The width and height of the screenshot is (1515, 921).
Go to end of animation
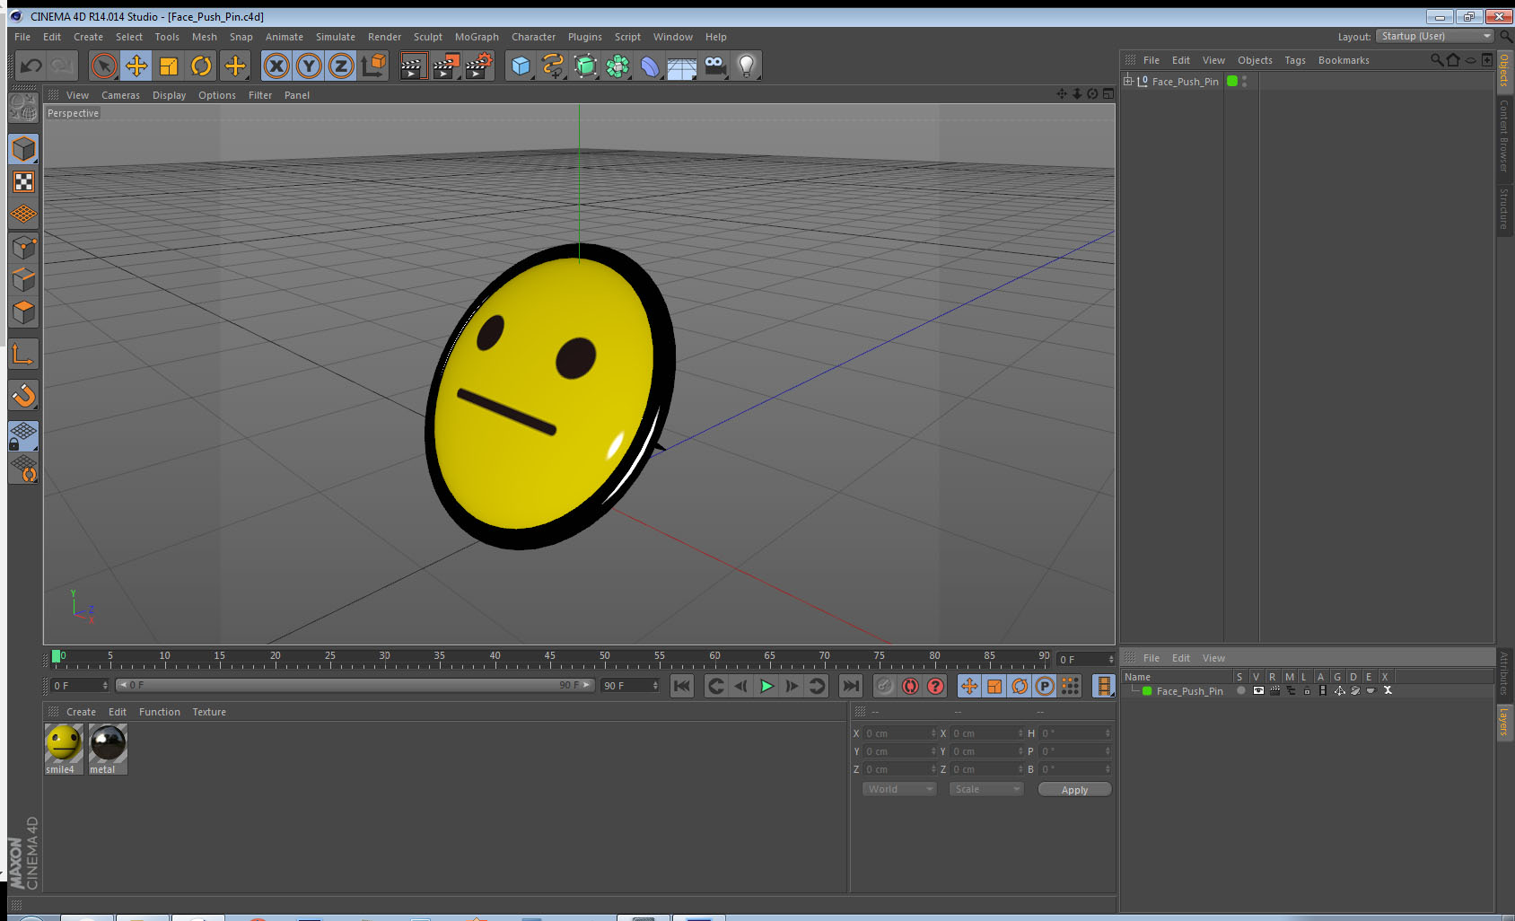click(x=850, y=686)
